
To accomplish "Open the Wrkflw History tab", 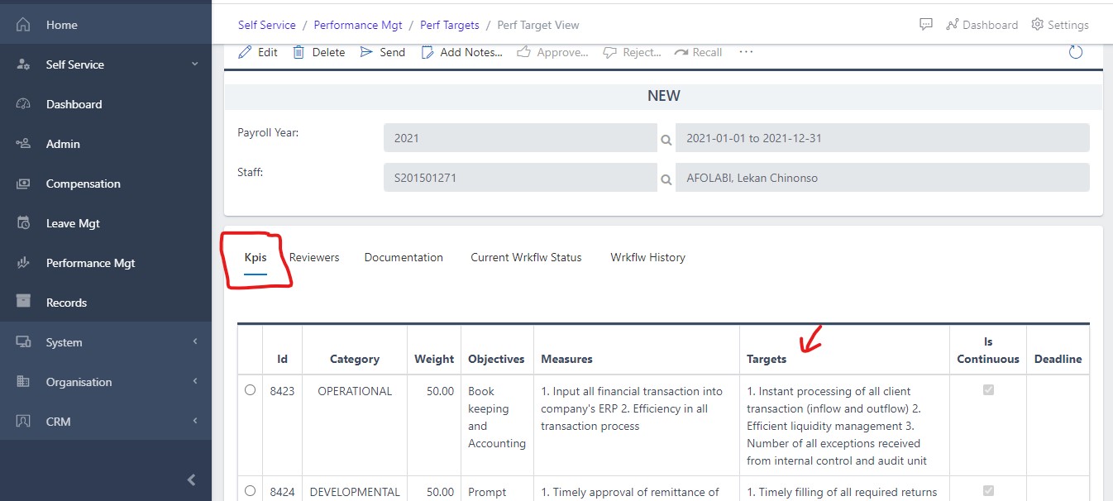I will coord(647,257).
